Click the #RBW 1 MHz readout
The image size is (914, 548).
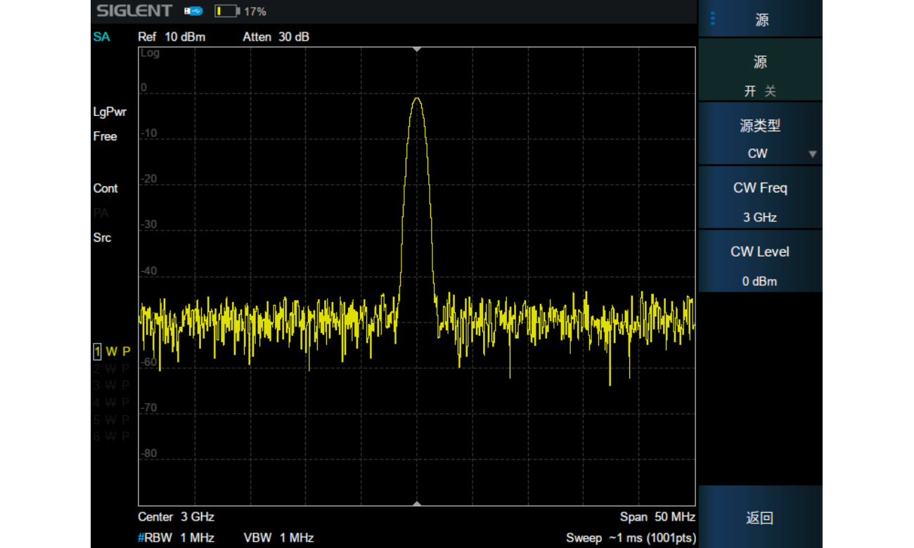point(176,537)
